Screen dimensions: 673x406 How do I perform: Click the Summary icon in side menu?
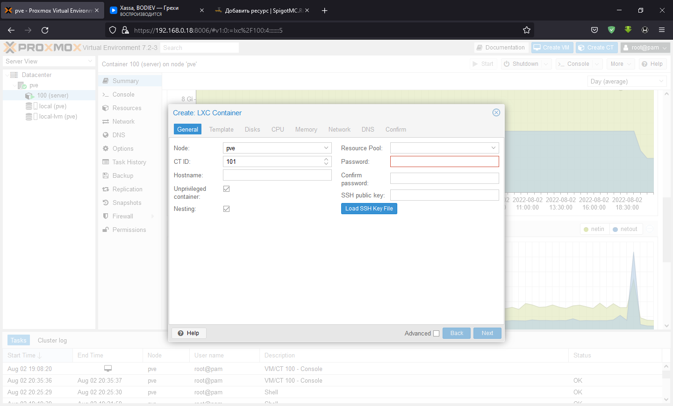click(106, 81)
